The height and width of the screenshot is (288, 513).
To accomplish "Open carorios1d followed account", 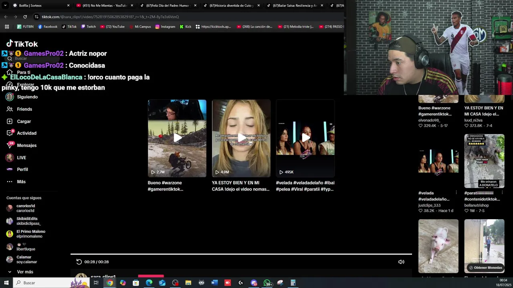I will 21,208.
